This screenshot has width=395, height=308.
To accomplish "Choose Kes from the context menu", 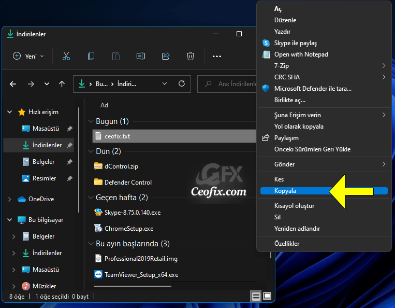I will pos(324,179).
